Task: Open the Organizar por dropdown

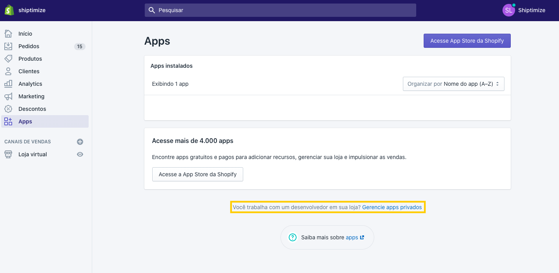Action: point(453,84)
